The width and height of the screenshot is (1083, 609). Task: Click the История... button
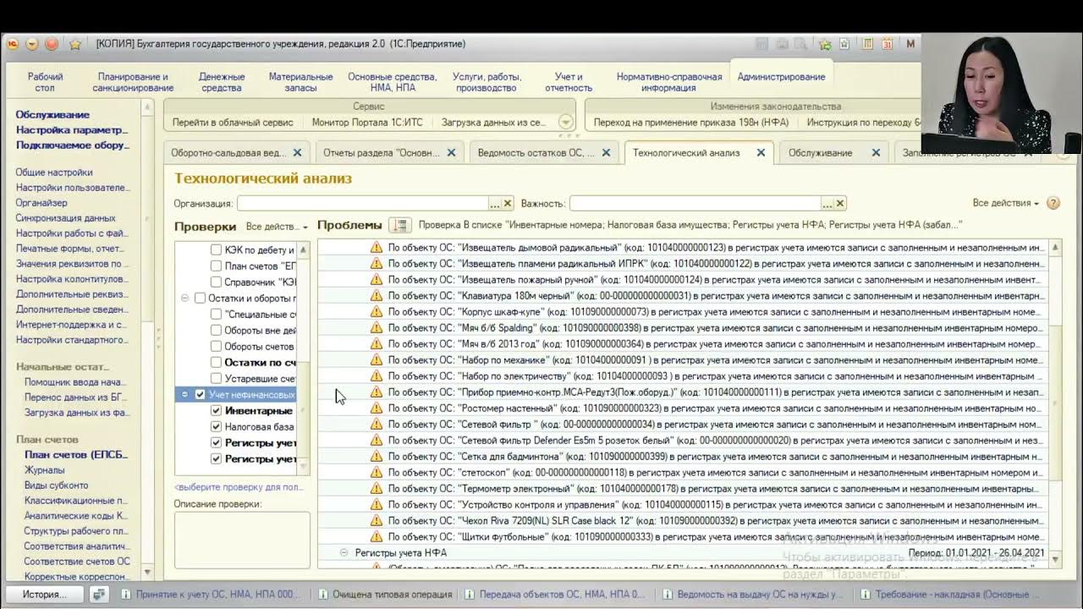click(x=45, y=595)
